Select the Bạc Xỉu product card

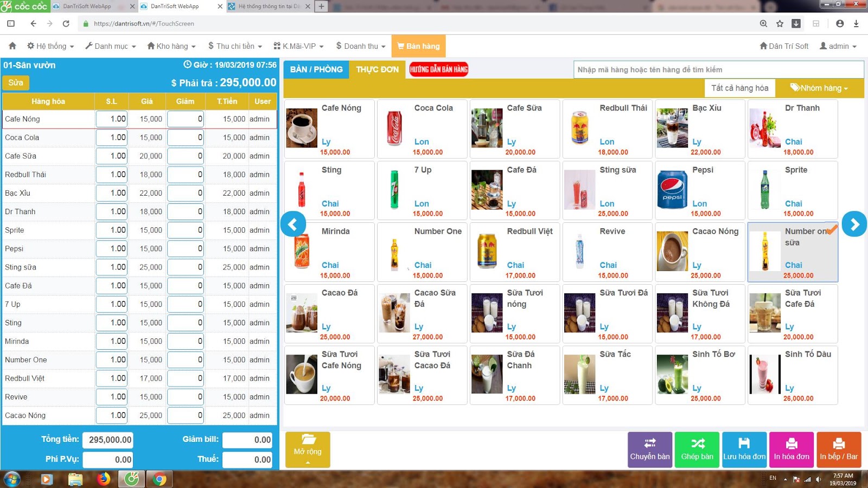[700, 129]
